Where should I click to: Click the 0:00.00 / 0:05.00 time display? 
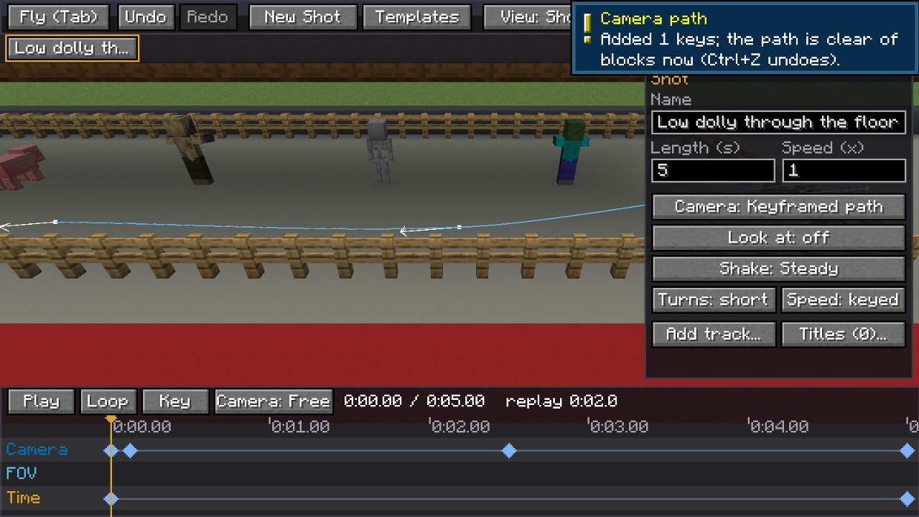414,401
